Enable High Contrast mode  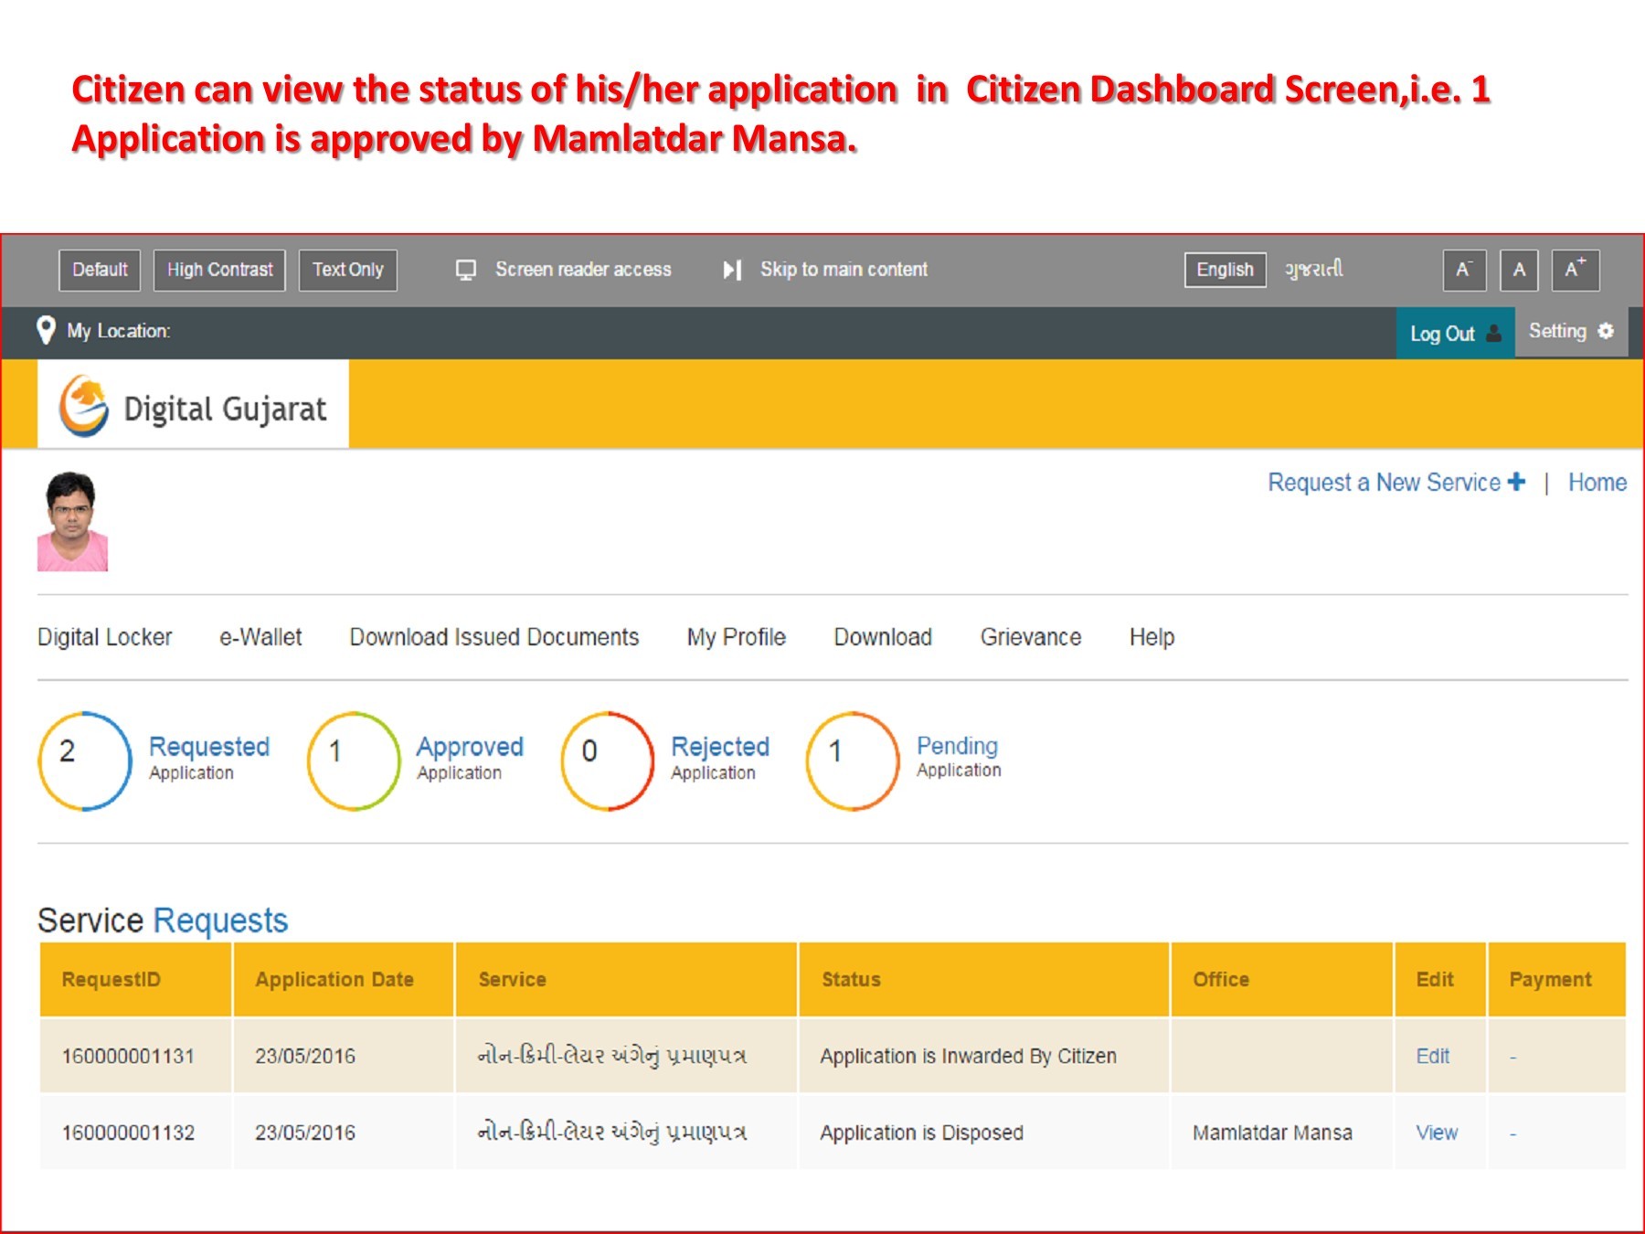[219, 270]
